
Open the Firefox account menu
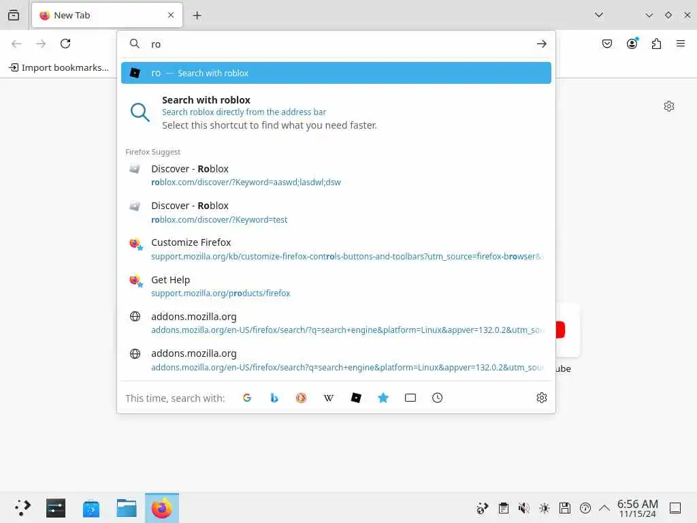(632, 44)
